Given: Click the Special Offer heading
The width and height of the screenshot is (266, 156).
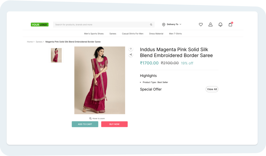Looking at the screenshot, I should point(151,89).
